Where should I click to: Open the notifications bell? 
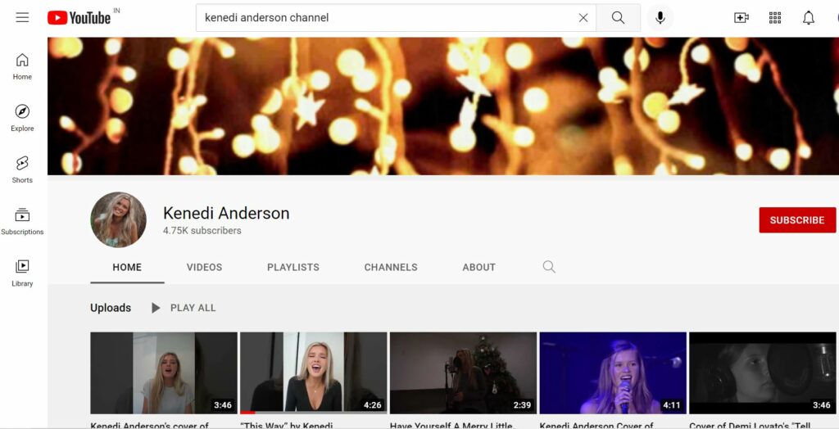pos(809,18)
